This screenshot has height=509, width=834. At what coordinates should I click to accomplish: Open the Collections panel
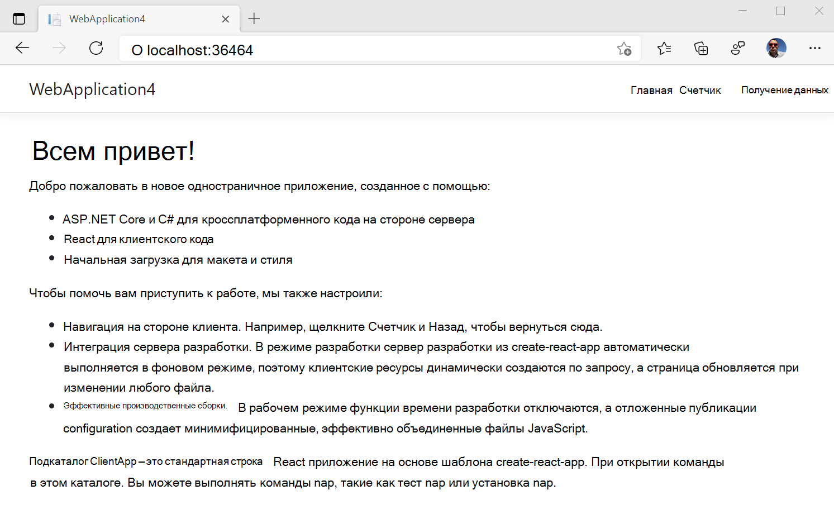click(700, 49)
